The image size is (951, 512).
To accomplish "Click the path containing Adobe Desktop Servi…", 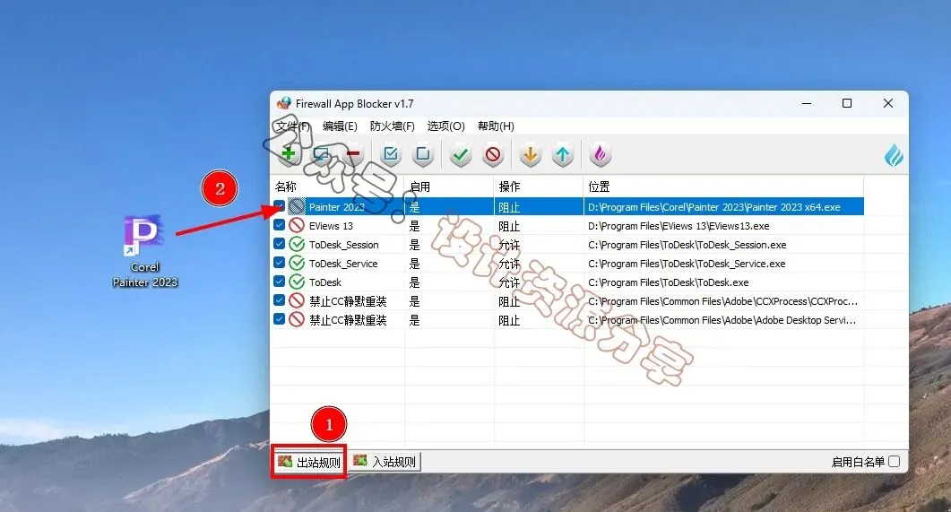I will 722,320.
